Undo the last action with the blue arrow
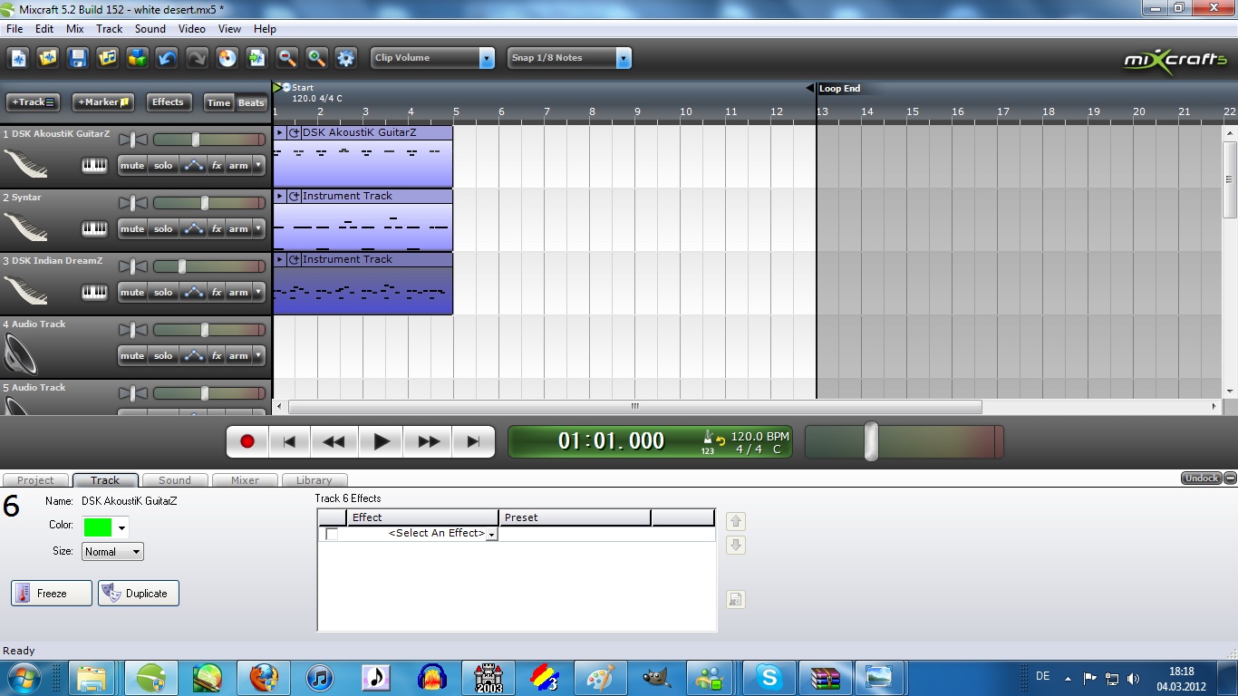Image resolution: width=1238 pixels, height=696 pixels. pos(167,58)
